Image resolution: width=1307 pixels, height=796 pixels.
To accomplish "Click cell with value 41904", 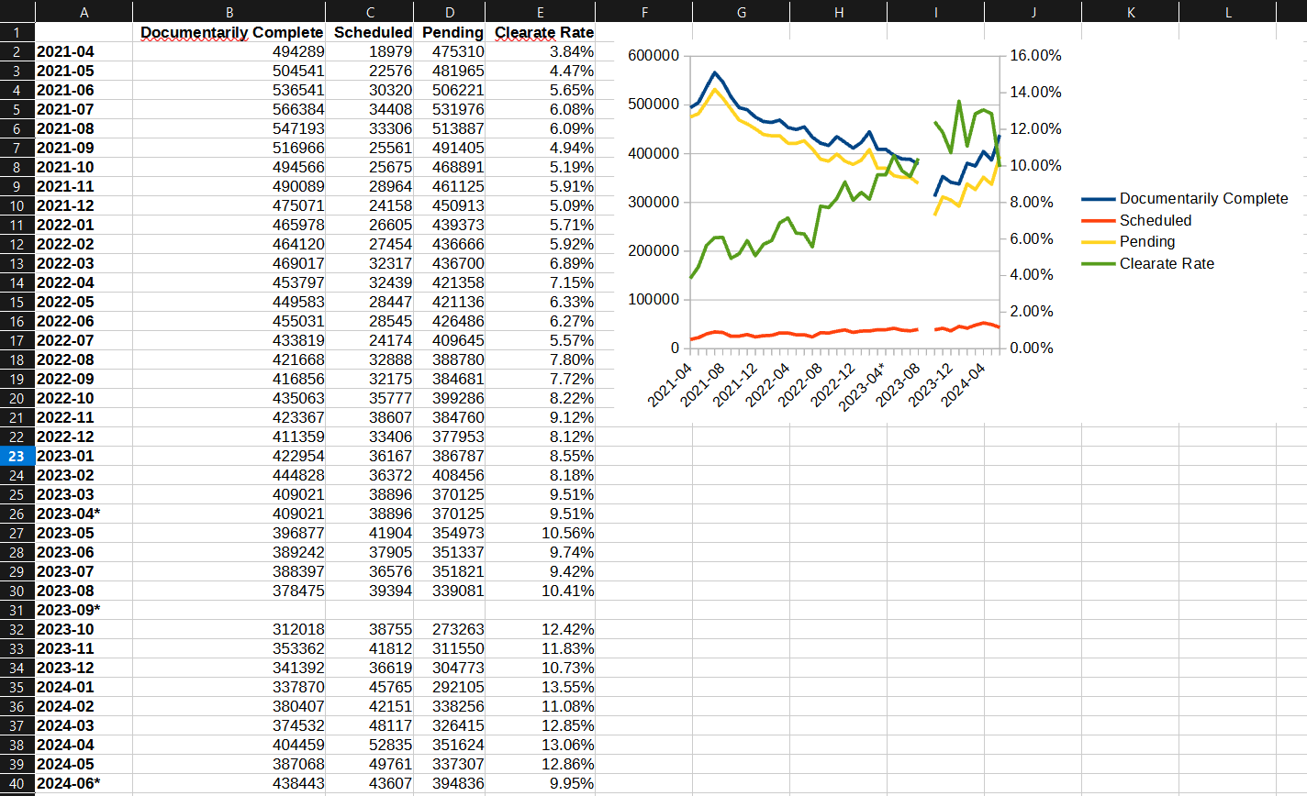I will click(x=370, y=533).
